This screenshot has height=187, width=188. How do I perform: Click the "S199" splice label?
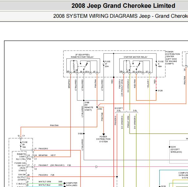pyautogui.click(x=80, y=133)
